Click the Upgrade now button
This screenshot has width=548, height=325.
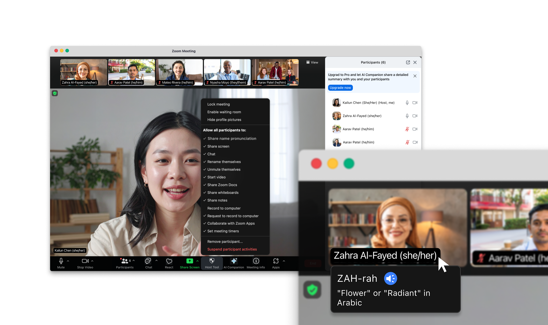pos(340,88)
